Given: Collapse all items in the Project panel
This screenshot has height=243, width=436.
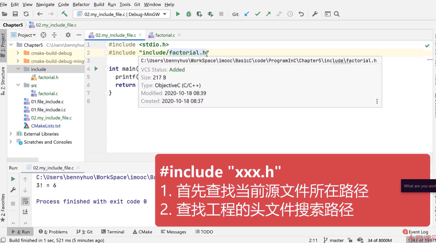Looking at the screenshot, I should (54, 35).
